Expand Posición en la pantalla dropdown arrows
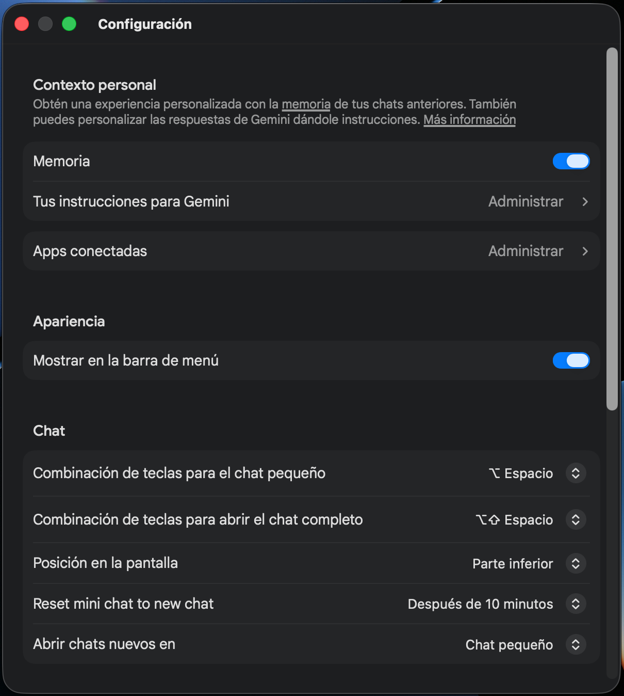The image size is (624, 696). tap(576, 563)
